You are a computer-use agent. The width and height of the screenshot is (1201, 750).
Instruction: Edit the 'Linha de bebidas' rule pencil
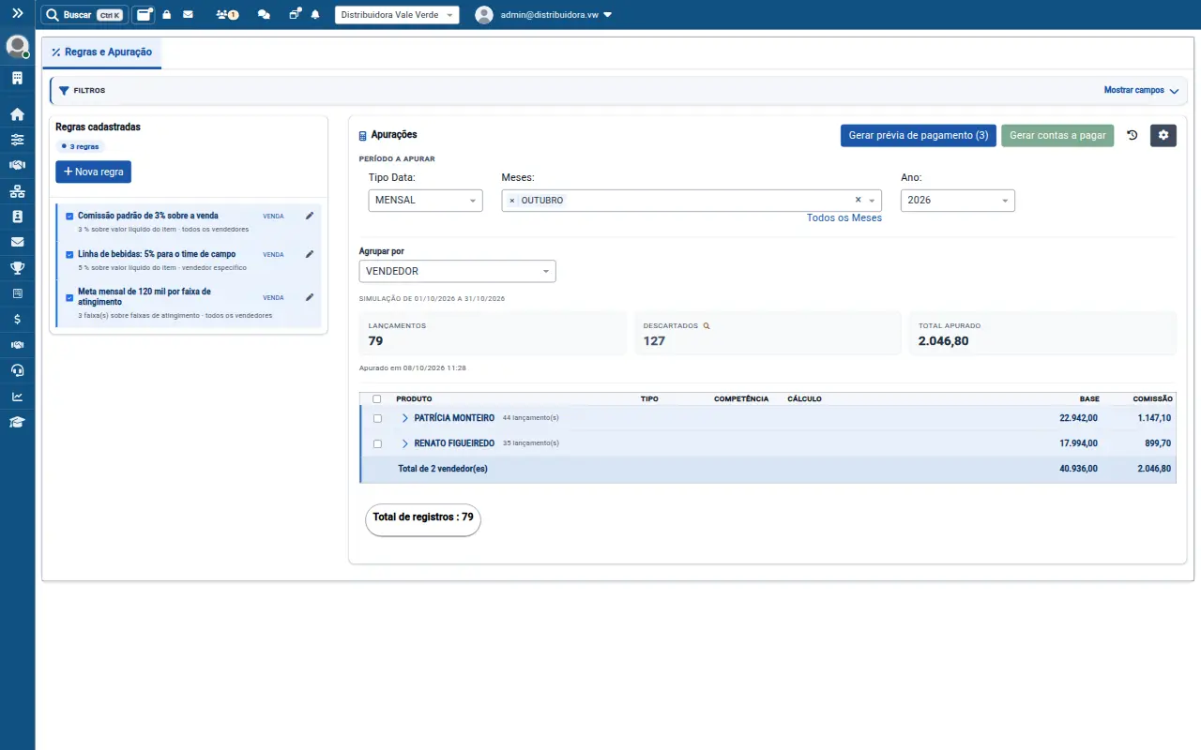point(311,254)
